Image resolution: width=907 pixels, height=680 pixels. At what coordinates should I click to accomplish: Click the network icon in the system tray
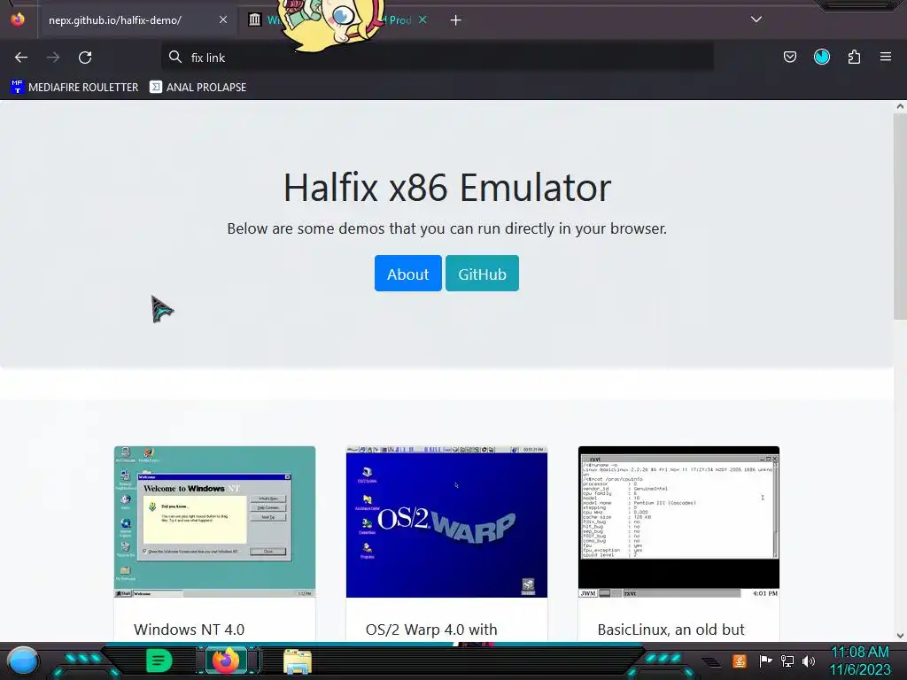pos(787,661)
